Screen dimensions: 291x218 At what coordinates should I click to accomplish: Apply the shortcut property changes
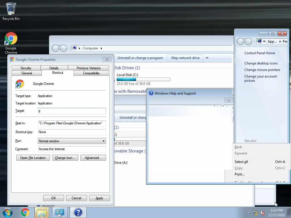tap(99, 198)
